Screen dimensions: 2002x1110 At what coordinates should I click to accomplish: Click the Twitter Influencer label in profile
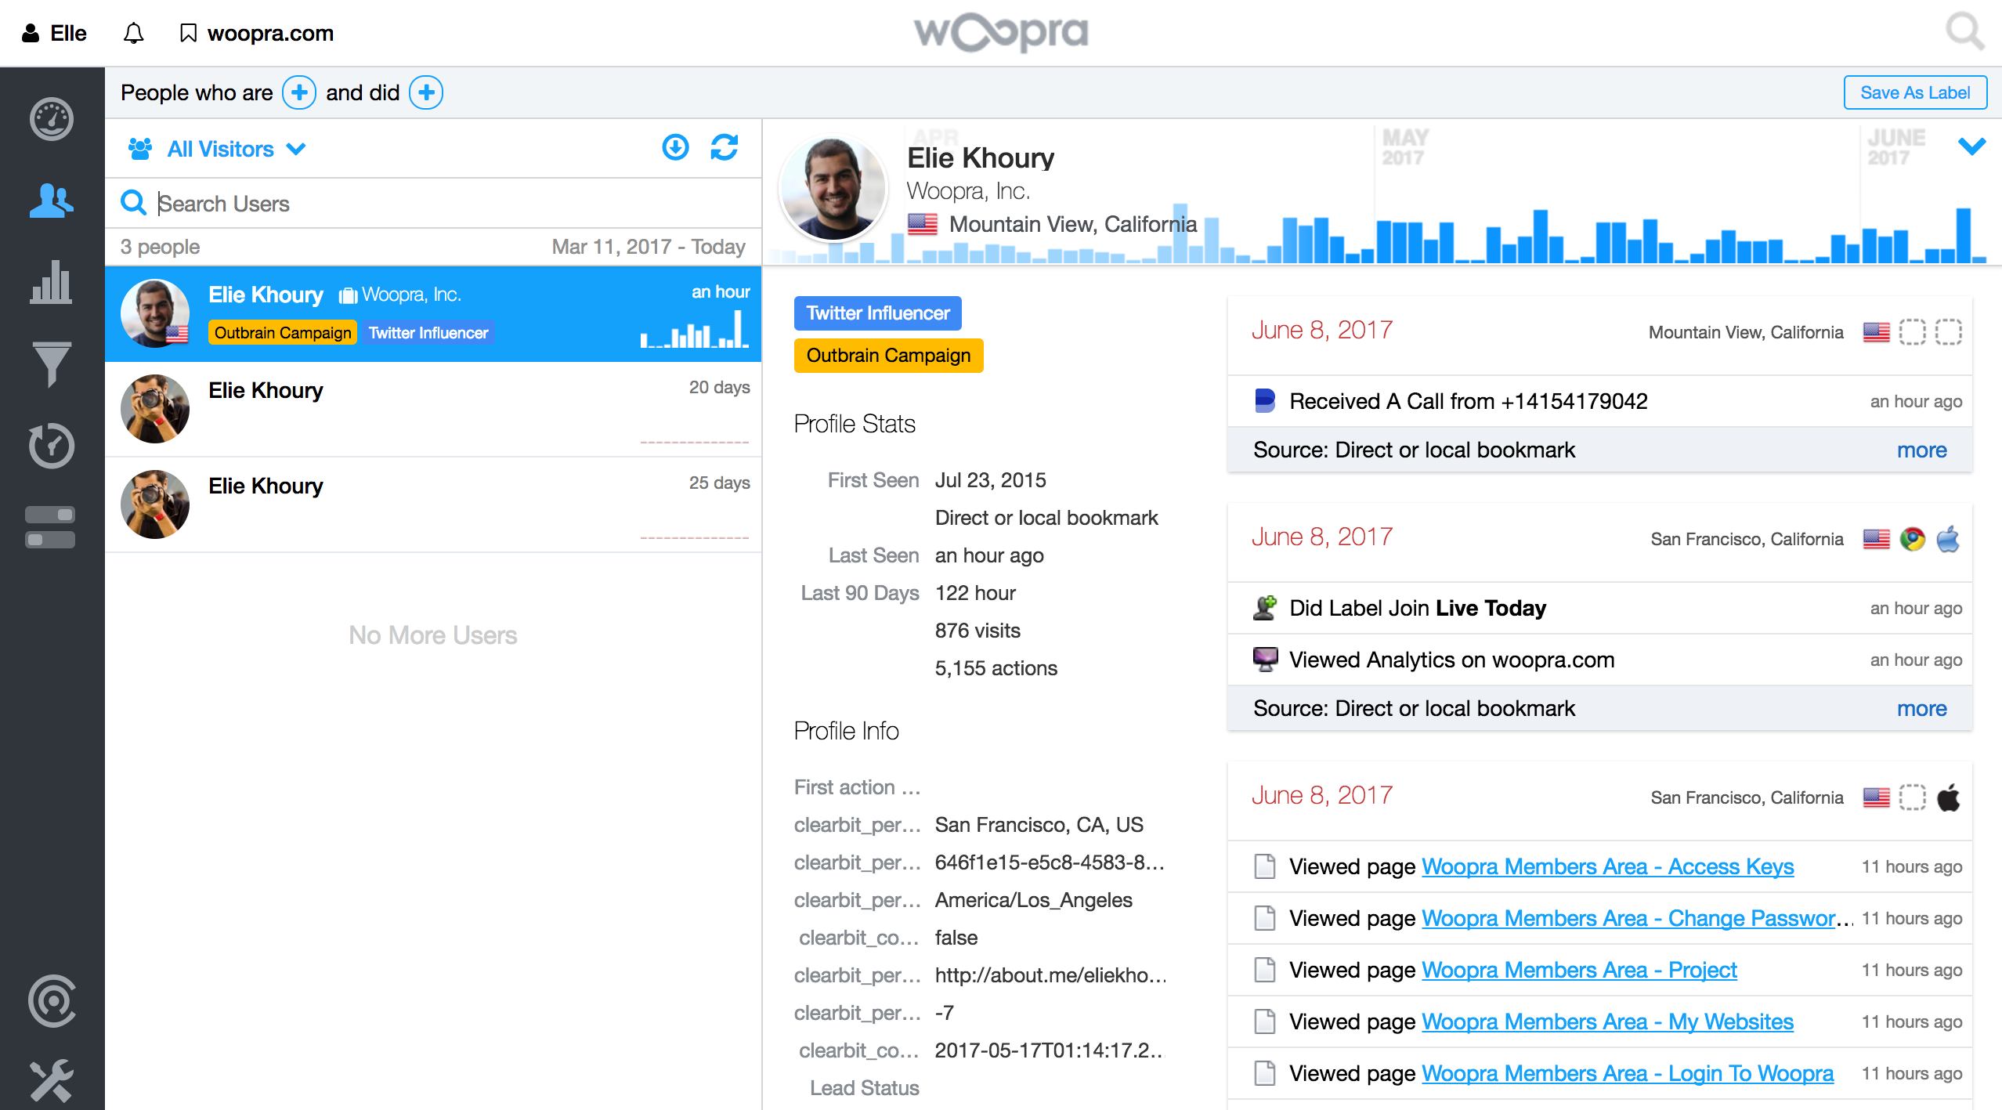click(878, 313)
